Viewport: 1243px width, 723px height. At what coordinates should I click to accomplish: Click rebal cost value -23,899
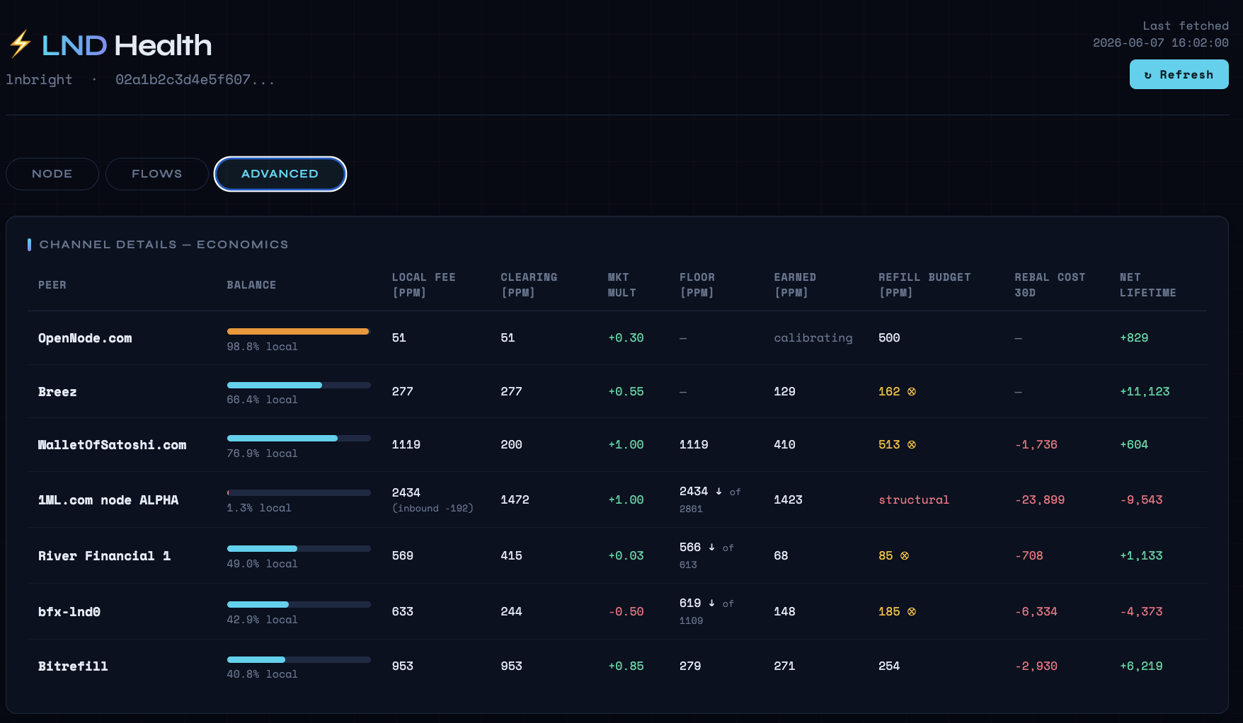click(x=1040, y=500)
